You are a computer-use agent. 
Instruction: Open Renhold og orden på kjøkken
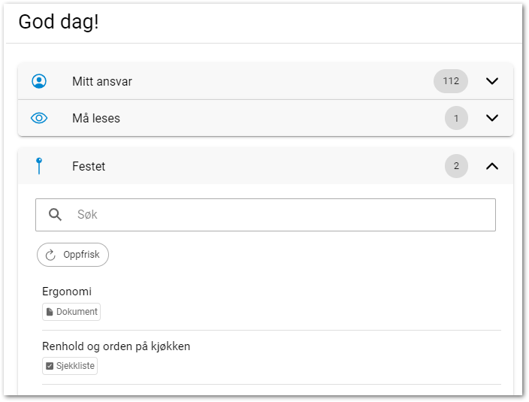click(116, 346)
